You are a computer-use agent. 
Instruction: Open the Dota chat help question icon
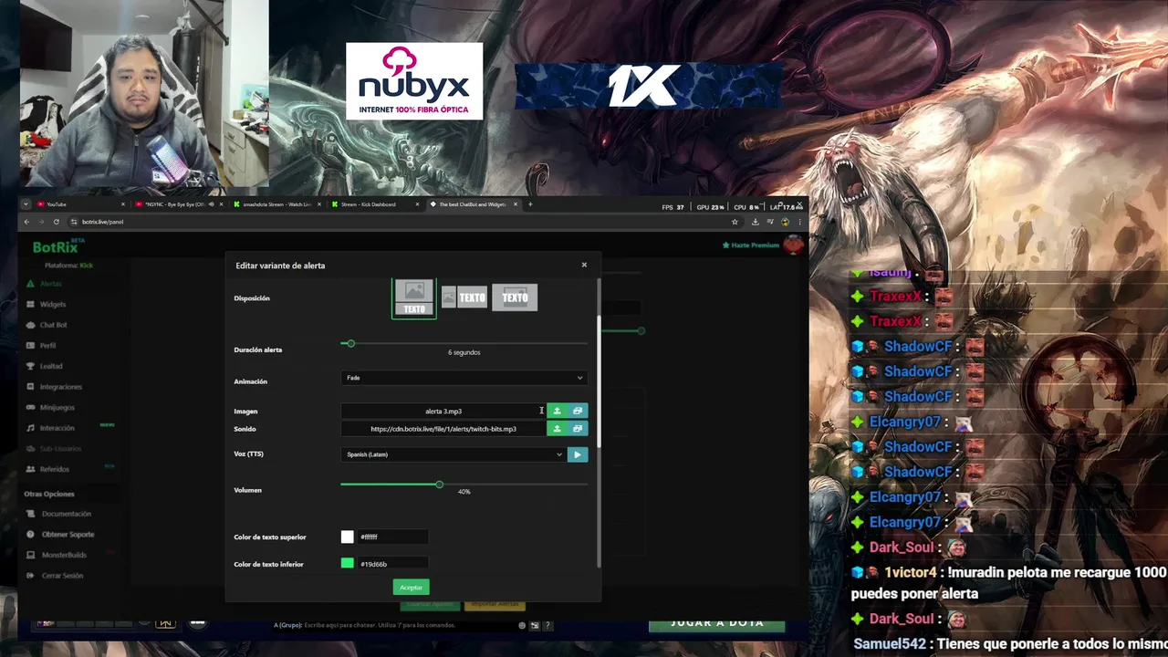click(x=547, y=625)
